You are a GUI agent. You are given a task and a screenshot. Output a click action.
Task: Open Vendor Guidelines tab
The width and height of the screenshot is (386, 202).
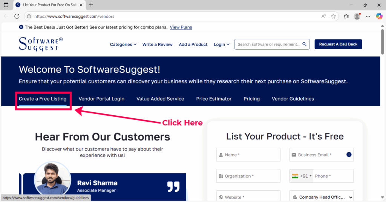pos(293,99)
